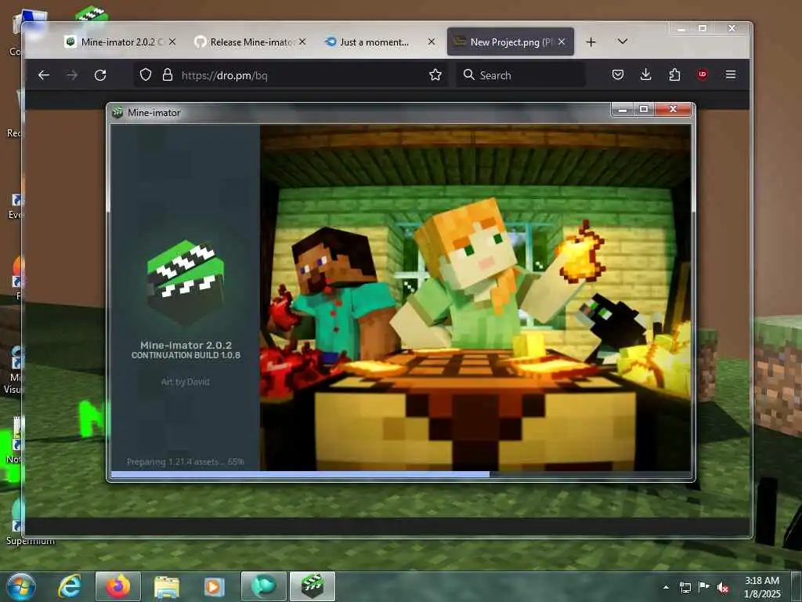Open Windows Explorer from taskbar
Viewport: 802px width, 602px height.
tap(167, 586)
